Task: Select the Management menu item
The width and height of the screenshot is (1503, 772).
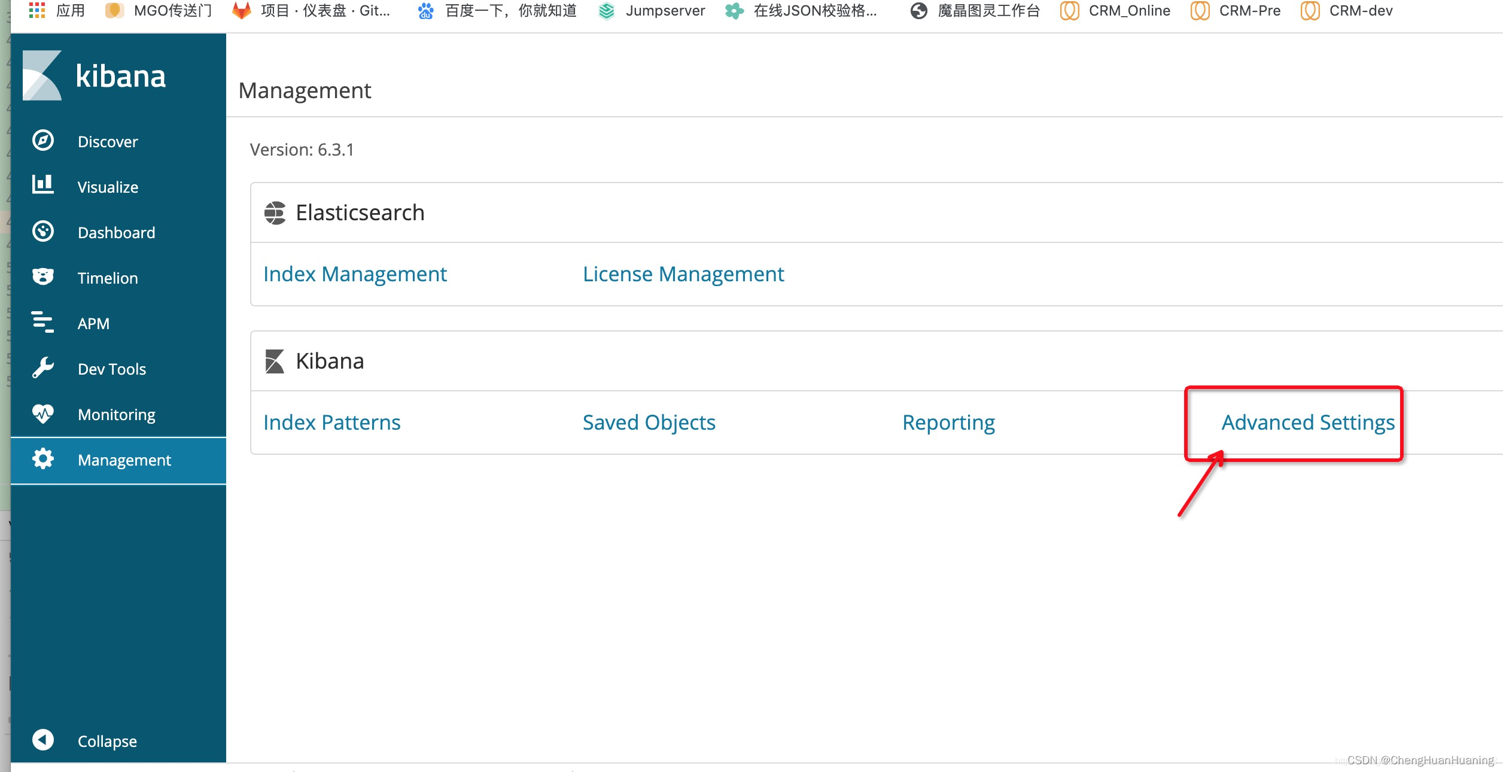Action: 118,460
